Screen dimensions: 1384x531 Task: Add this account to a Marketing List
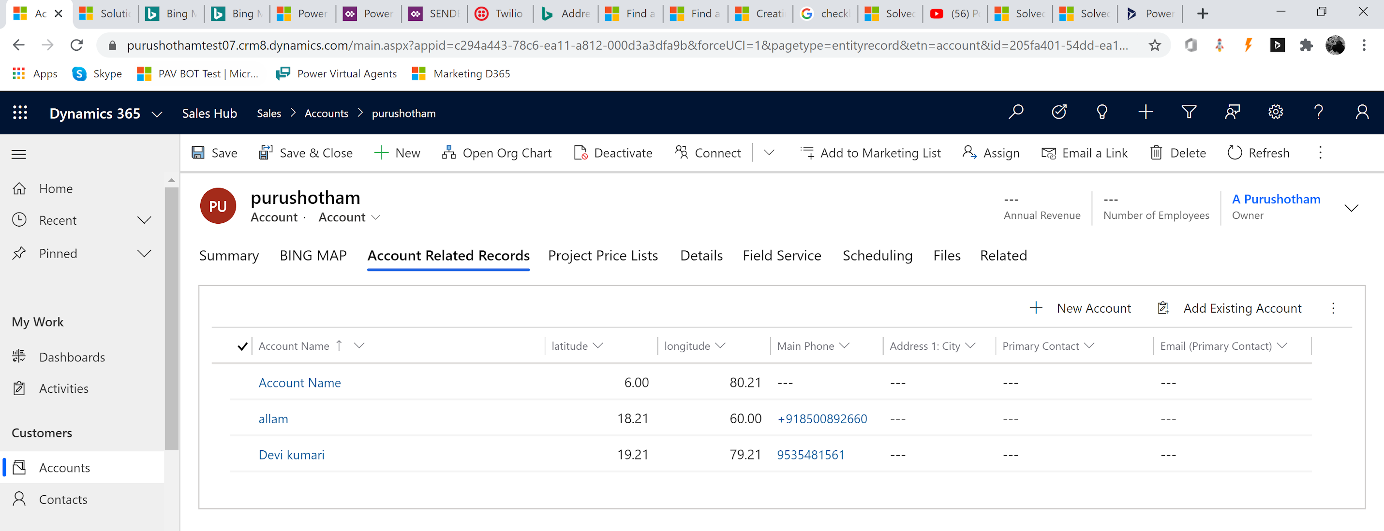[x=870, y=153]
